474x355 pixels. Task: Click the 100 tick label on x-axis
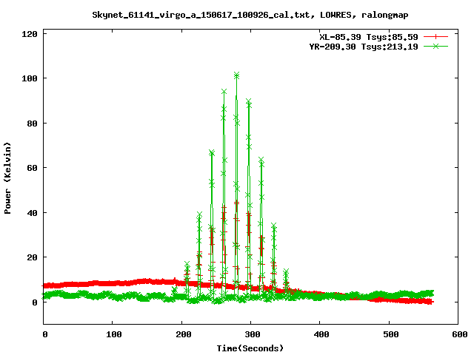113,335
